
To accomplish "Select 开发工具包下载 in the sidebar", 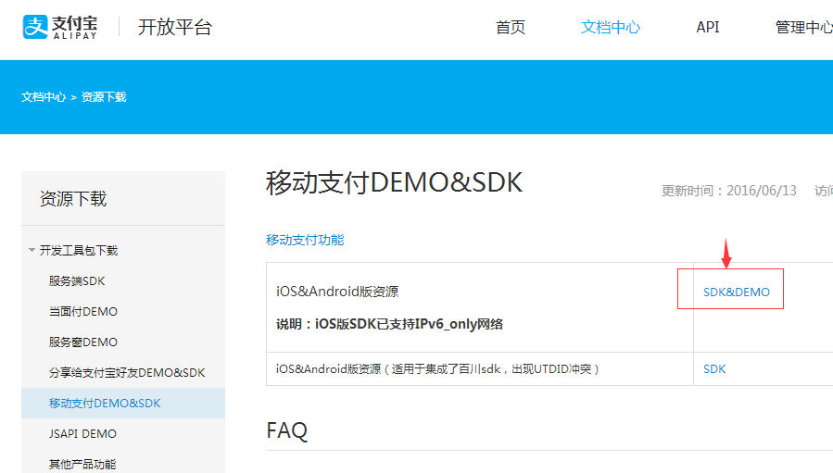I will tap(79, 250).
